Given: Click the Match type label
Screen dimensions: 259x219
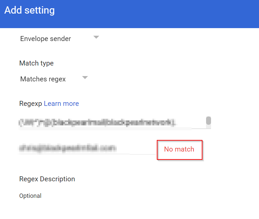Looking at the screenshot, I should tap(36, 63).
